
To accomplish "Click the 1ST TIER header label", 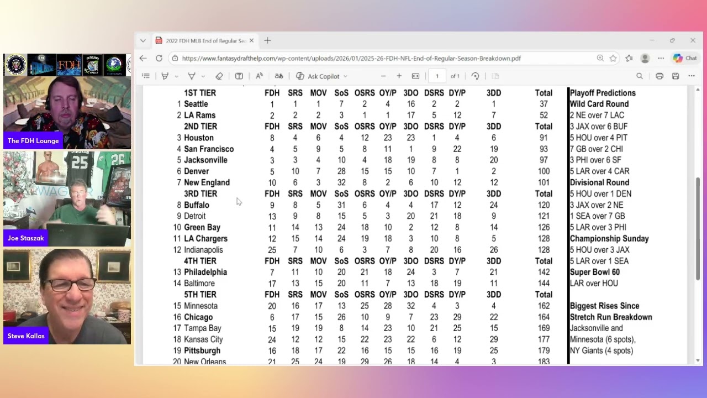I will (200, 93).
